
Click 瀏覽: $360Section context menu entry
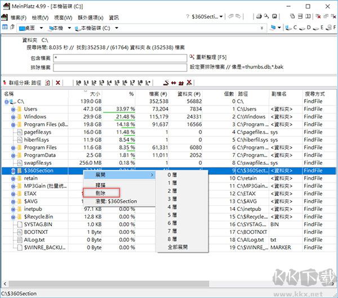[x=114, y=201]
